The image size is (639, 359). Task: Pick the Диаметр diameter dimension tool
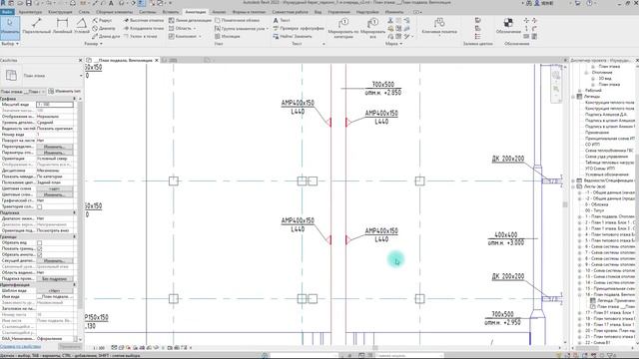pos(104,28)
